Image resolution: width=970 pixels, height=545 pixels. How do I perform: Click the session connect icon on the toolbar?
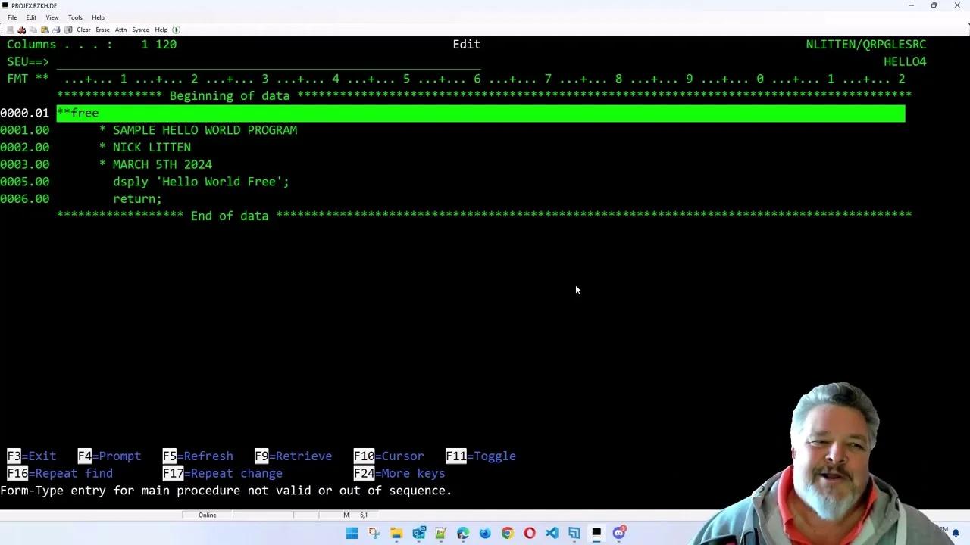tap(10, 30)
